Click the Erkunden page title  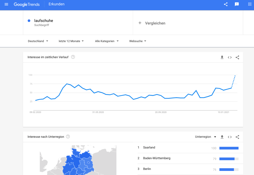coord(57,4)
